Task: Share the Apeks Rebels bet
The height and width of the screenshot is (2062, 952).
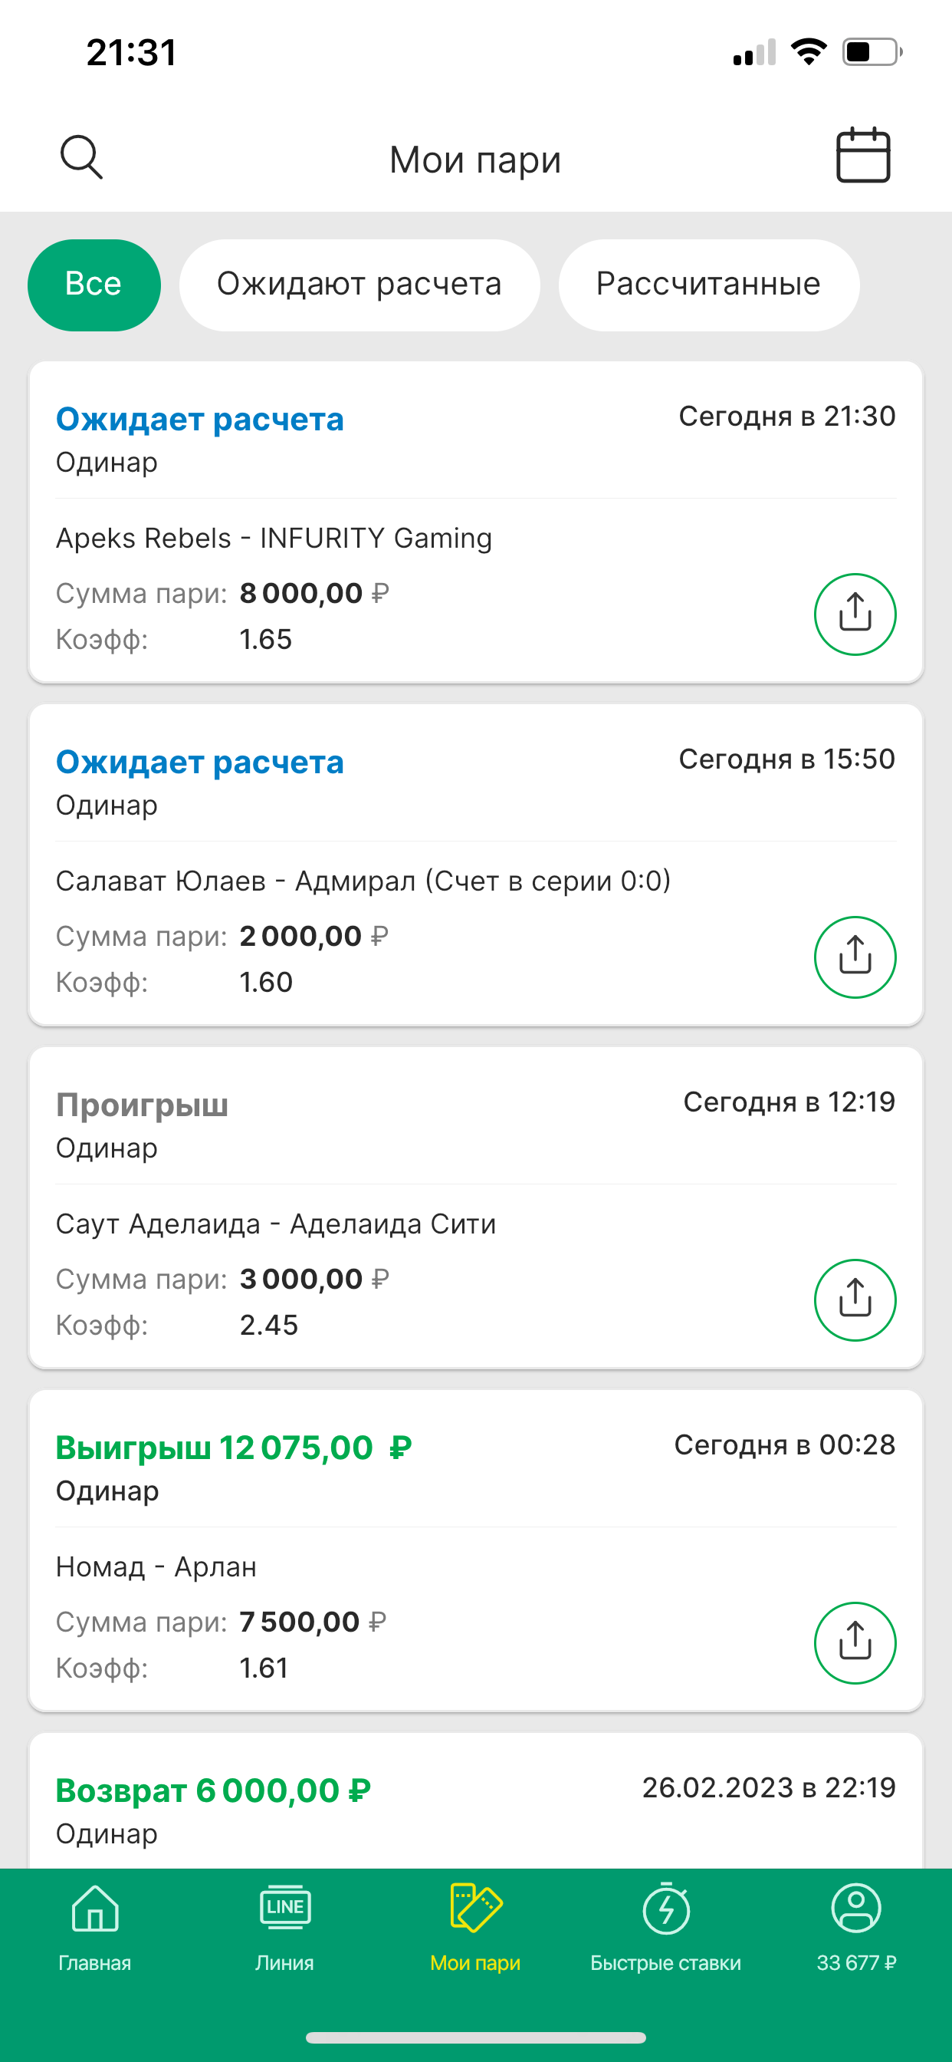Action: (x=855, y=614)
